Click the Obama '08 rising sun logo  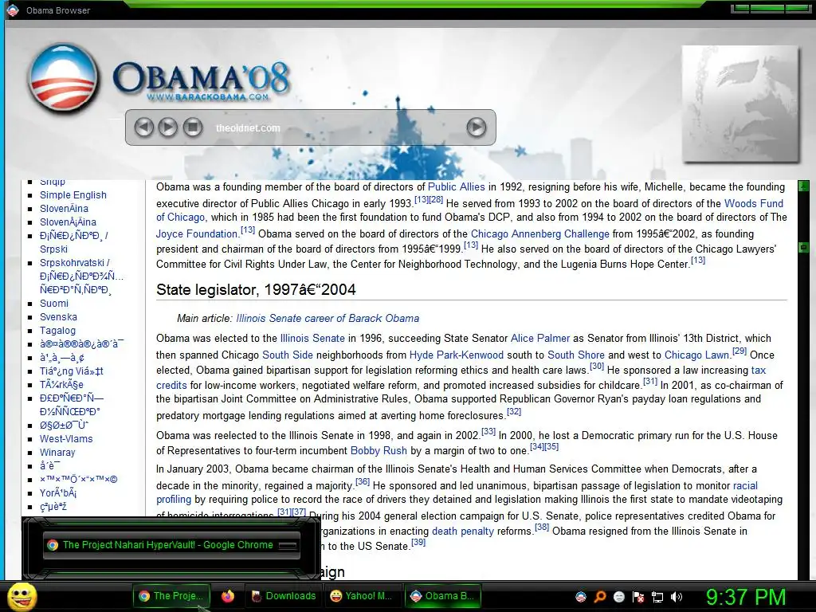tap(64, 78)
